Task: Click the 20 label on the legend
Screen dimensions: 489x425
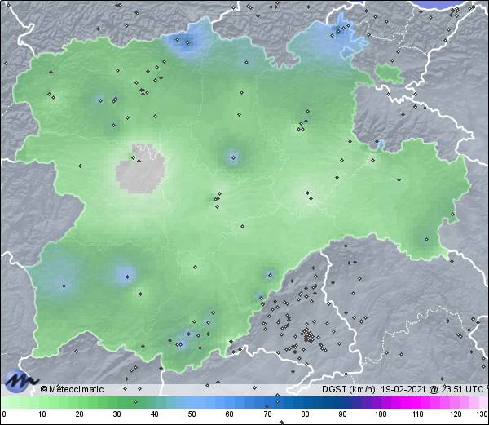Action: (80, 414)
